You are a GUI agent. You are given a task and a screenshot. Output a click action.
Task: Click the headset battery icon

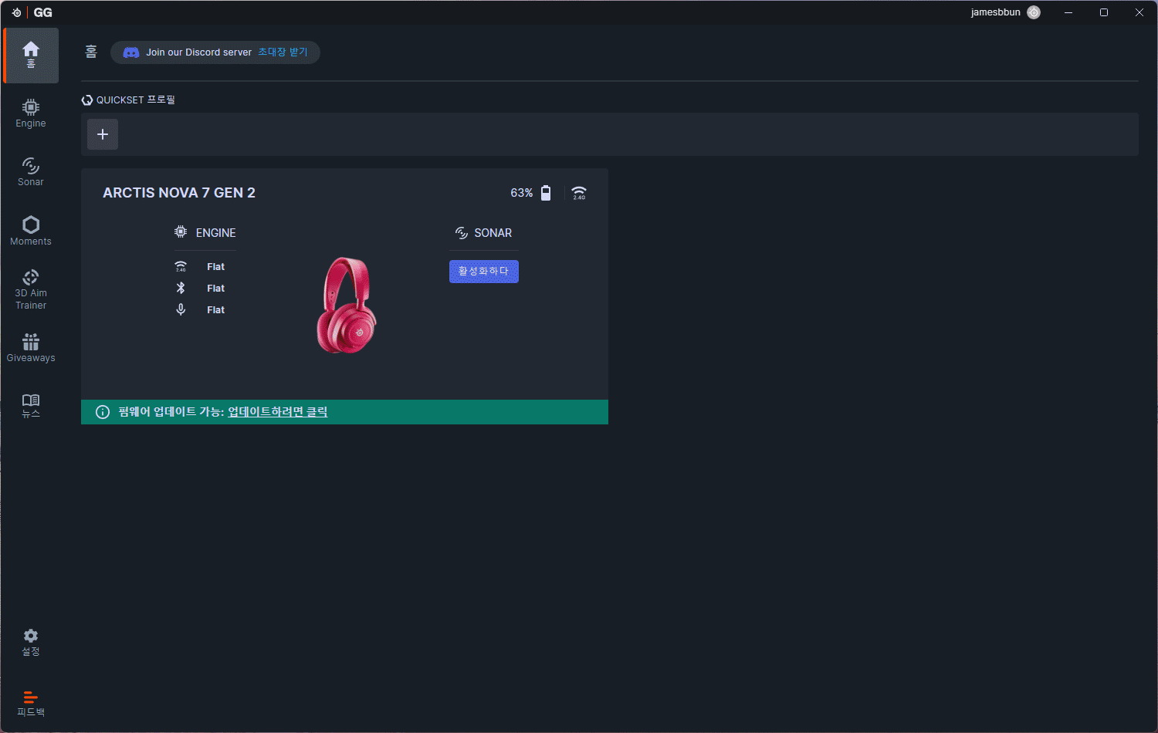pos(546,193)
